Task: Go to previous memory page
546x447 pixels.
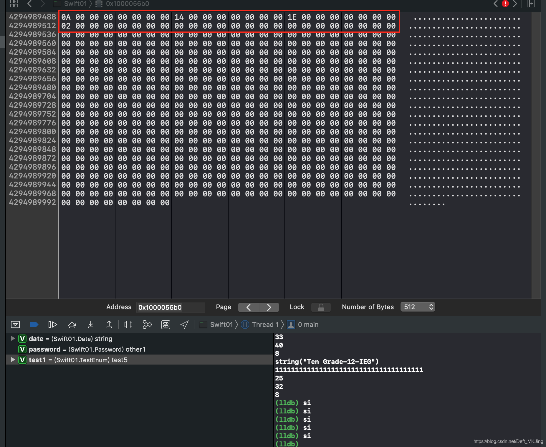Action: coord(248,307)
